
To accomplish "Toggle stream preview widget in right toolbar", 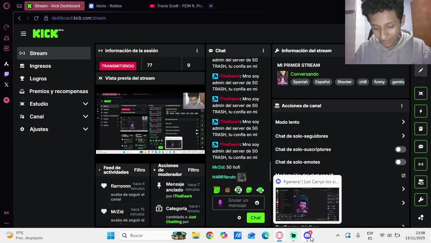I will point(421,93).
